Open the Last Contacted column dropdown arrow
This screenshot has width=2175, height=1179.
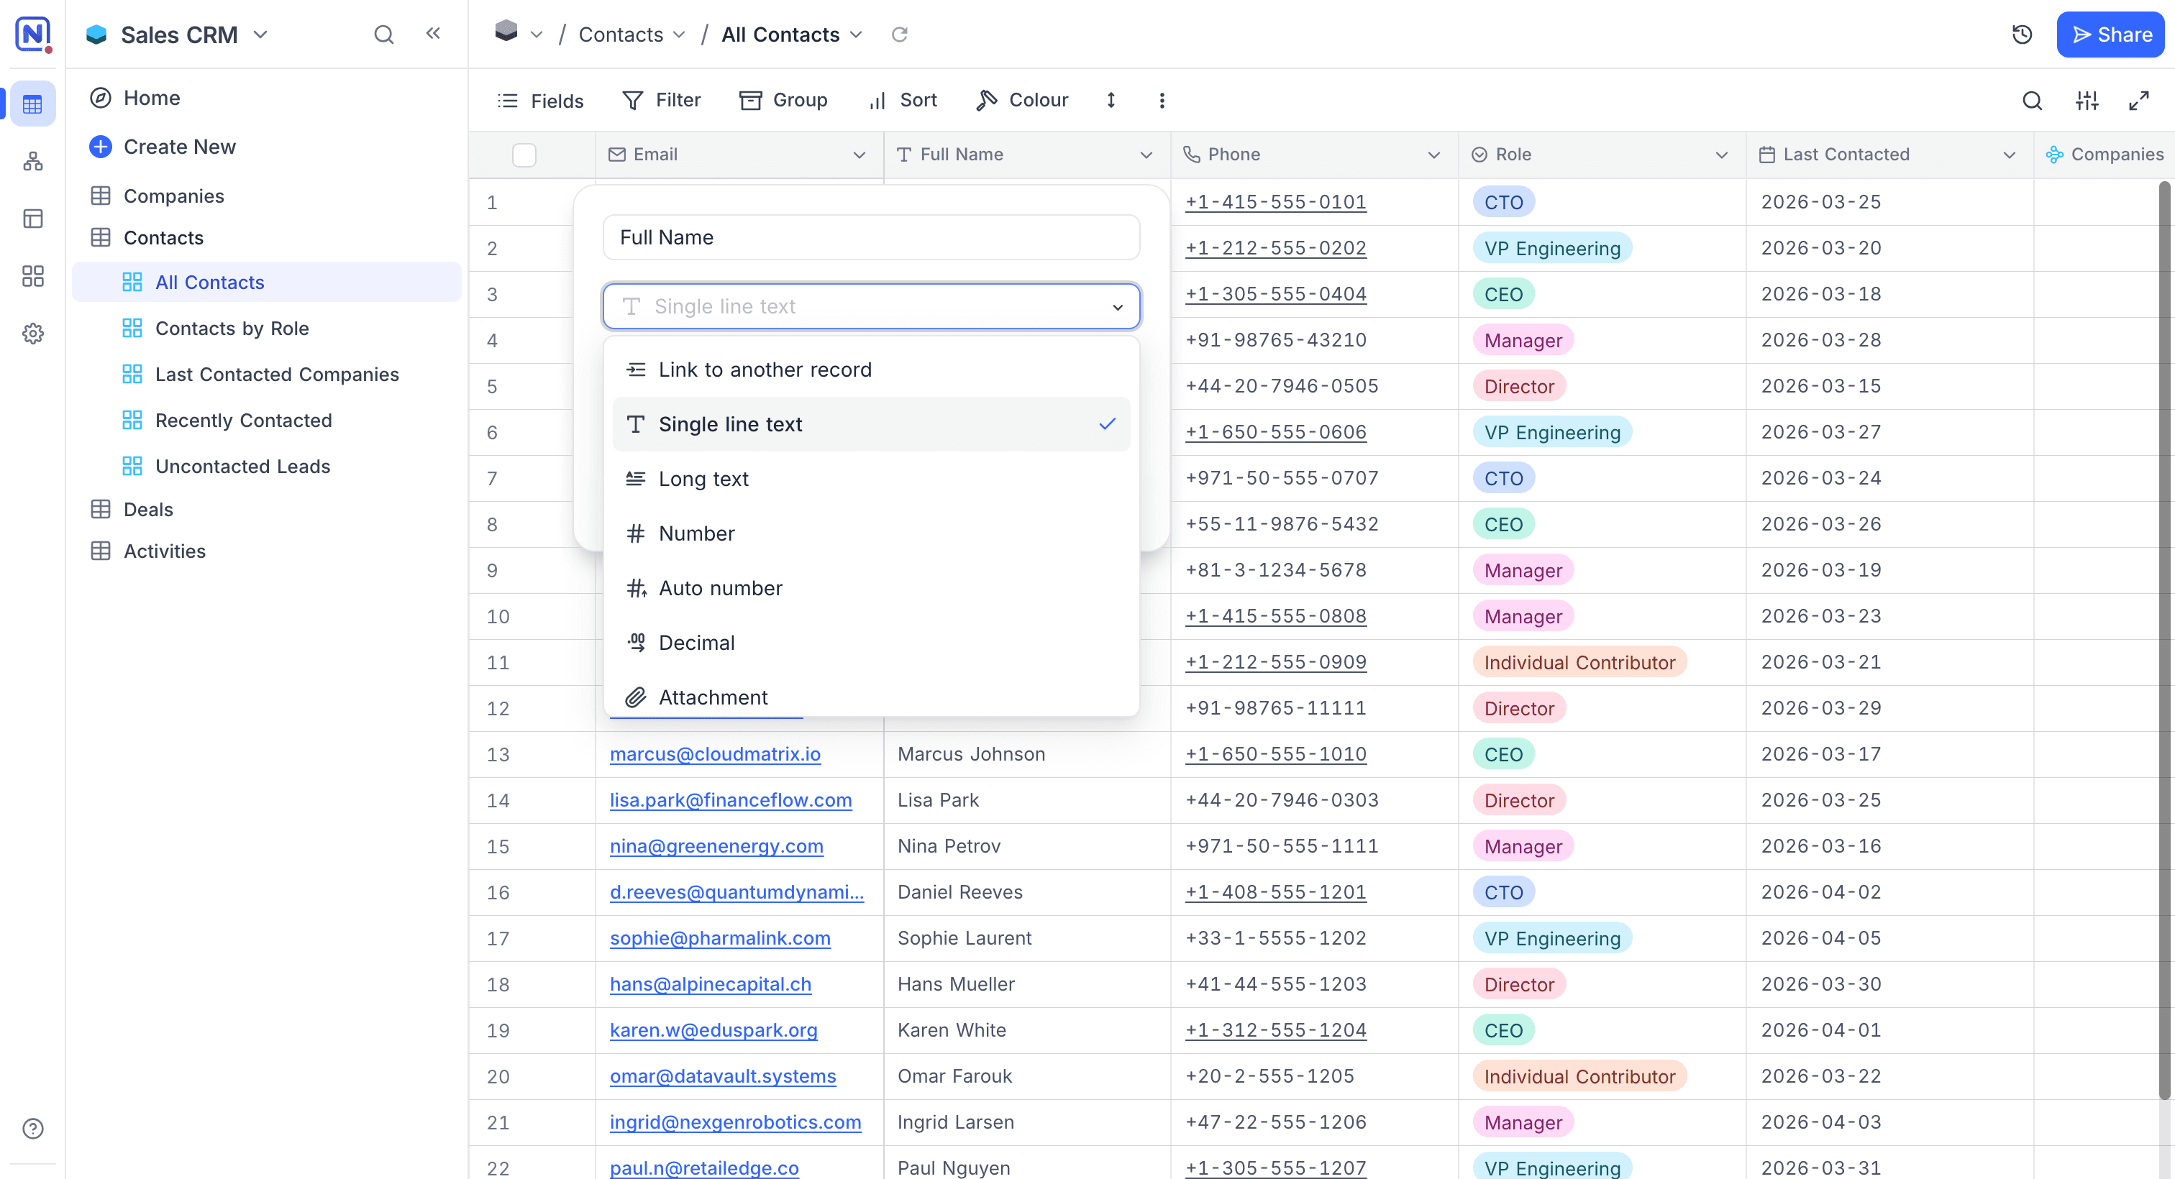point(2010,155)
